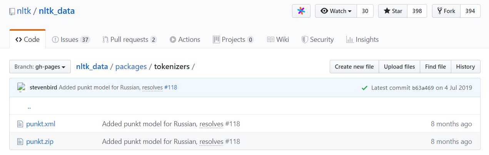Open the Insights tab
The width and height of the screenshot is (489, 155).
click(362, 40)
